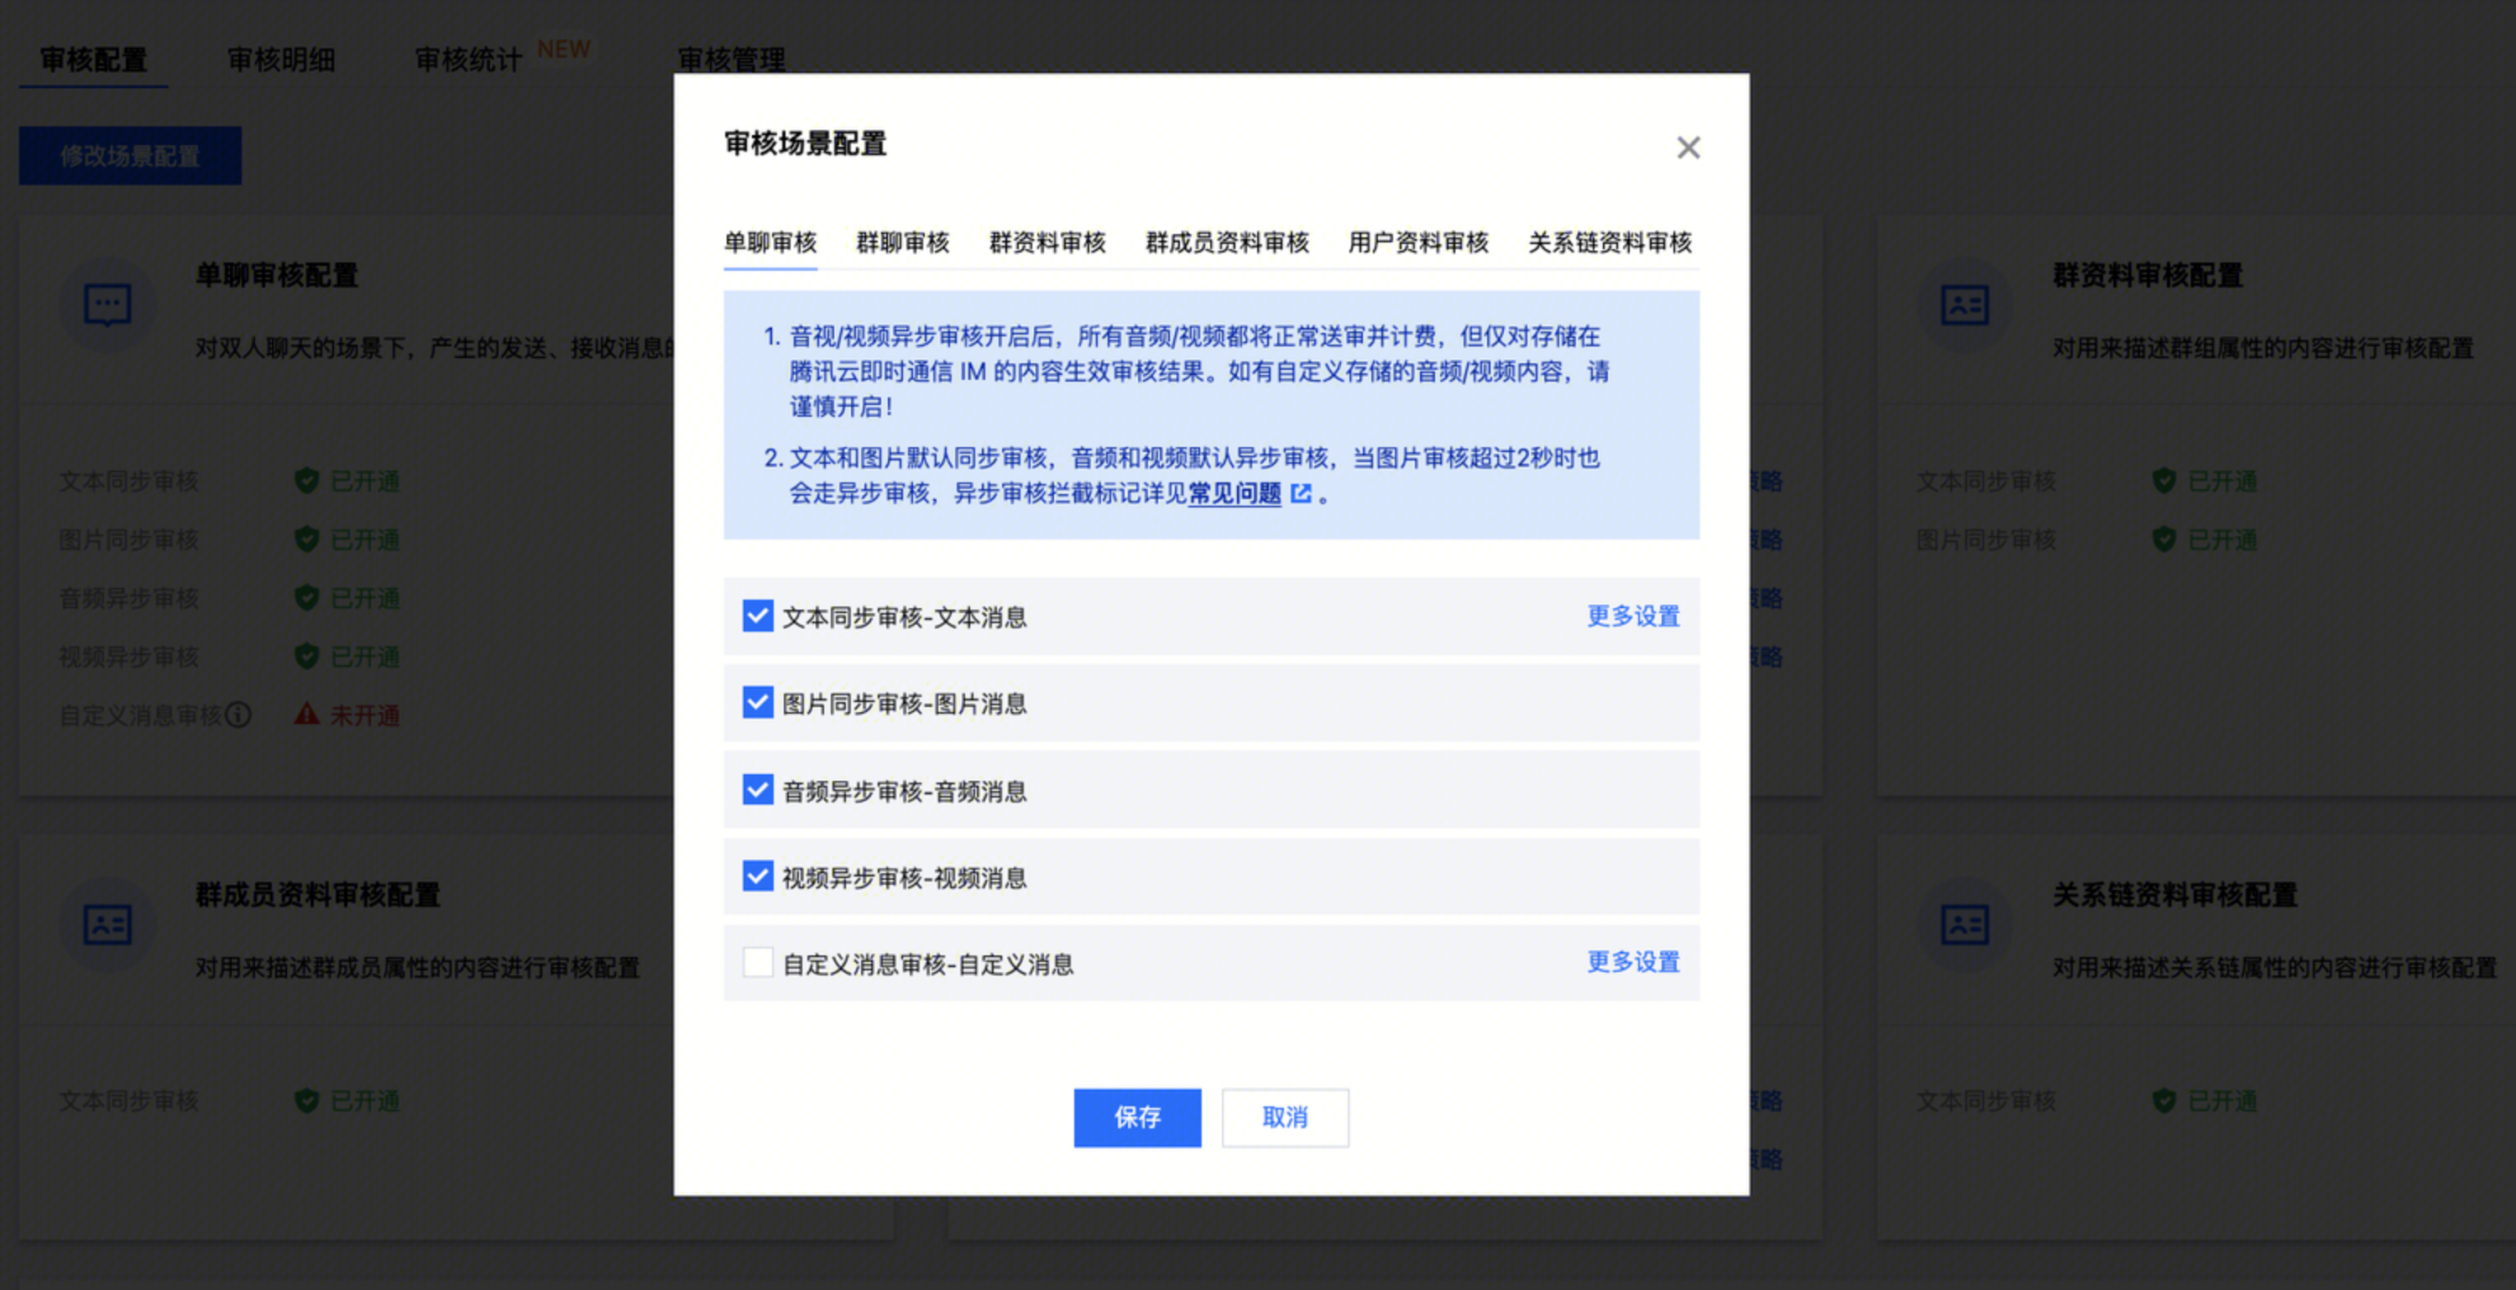2516x1290 pixels.
Task: Click 审核场景配置 dialog title
Action: pyautogui.click(x=805, y=143)
